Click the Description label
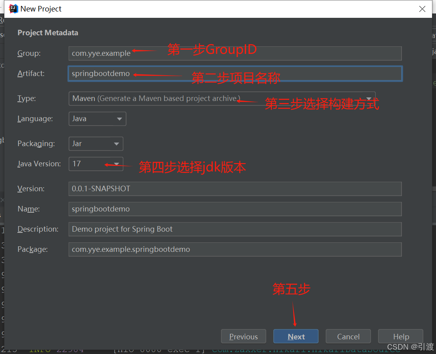Screen dimensions: 436x354 38,229
